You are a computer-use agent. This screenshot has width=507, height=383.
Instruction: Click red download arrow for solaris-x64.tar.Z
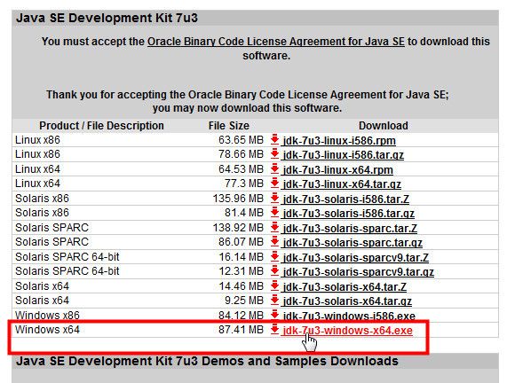click(x=274, y=285)
